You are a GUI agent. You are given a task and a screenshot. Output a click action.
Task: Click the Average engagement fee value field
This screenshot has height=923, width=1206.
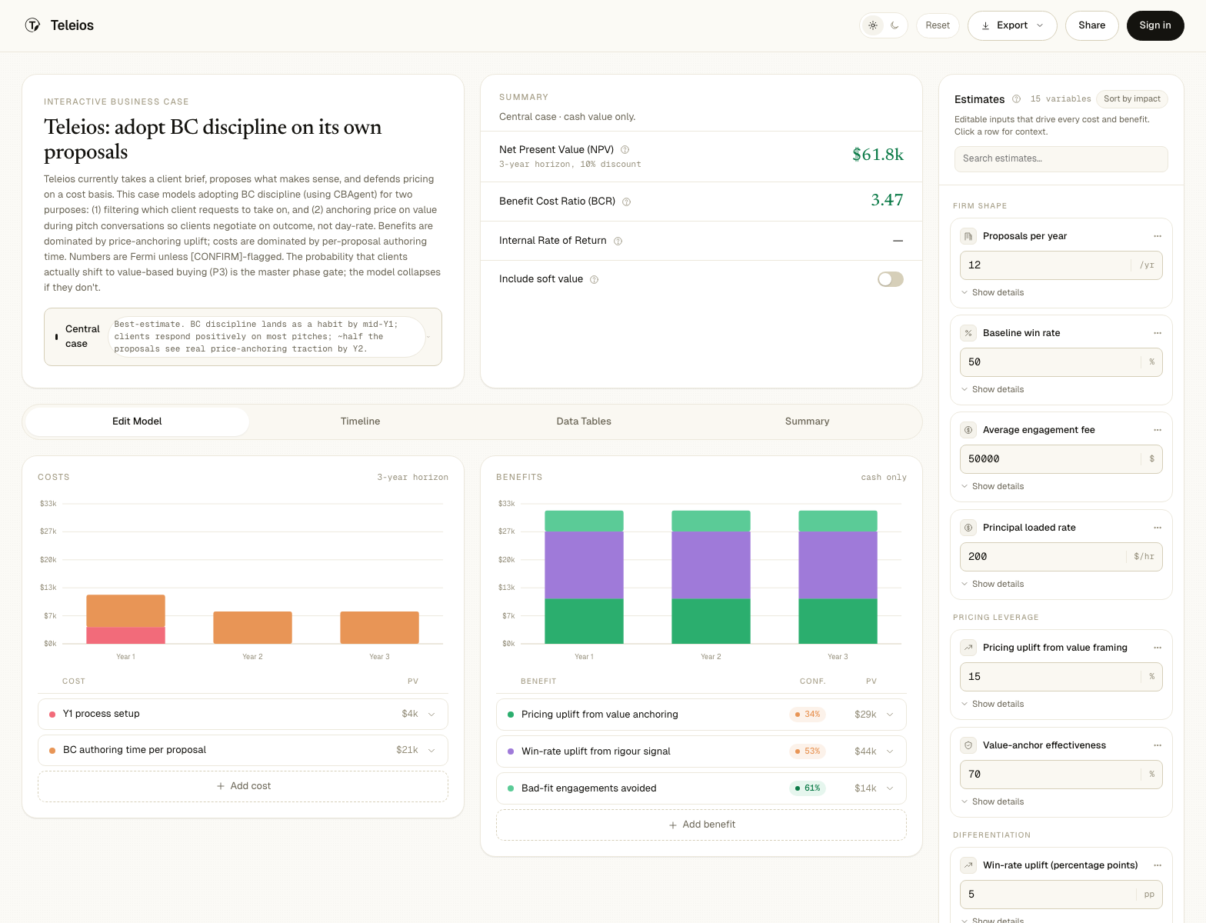pos(1061,459)
